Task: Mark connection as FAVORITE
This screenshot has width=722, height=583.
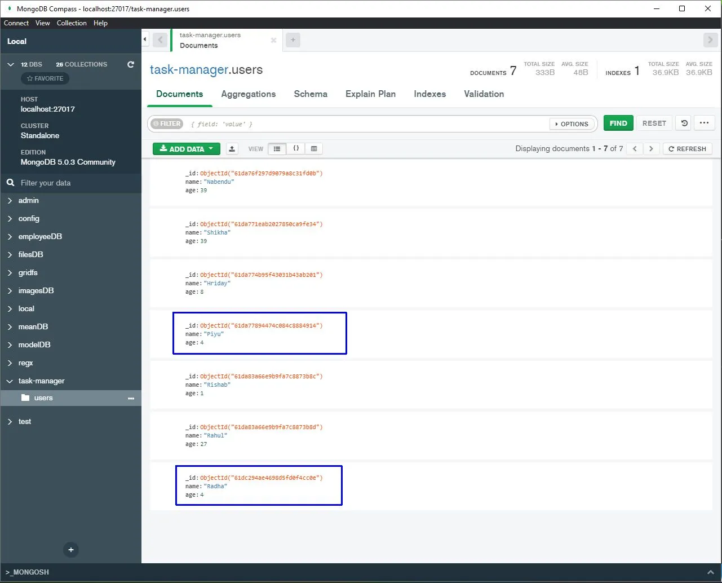Action: (x=45, y=78)
